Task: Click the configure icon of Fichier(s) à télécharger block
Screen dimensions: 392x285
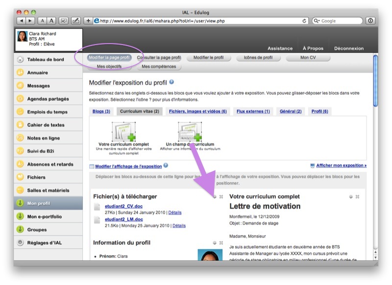Action: pyautogui.click(x=214, y=196)
